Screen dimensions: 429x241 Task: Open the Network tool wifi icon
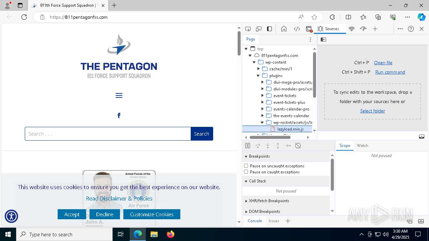tap(352, 29)
